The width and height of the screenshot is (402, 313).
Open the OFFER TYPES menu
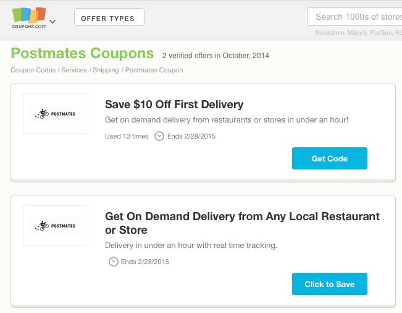click(109, 17)
